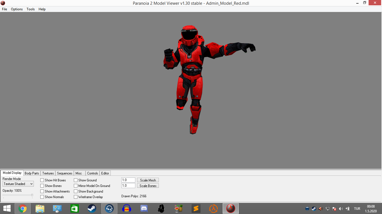Open Audacity from the taskbar
Viewport: 382px width, 214px height.
[x=127, y=208]
